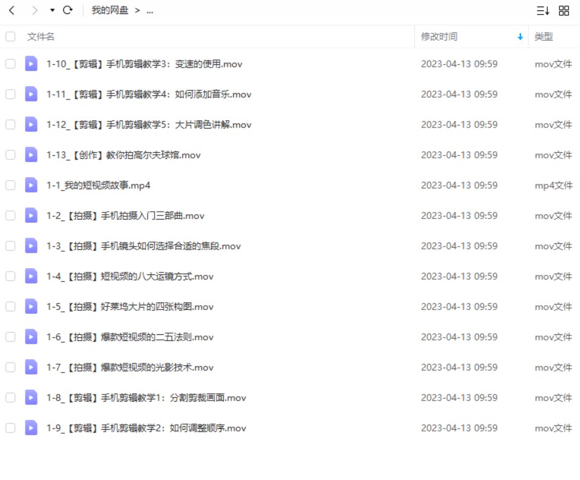The image size is (580, 480).
Task: Select file name 1-11_【剪辑】手机剪辑教学4：如何添加音乐.mov
Action: (x=149, y=95)
